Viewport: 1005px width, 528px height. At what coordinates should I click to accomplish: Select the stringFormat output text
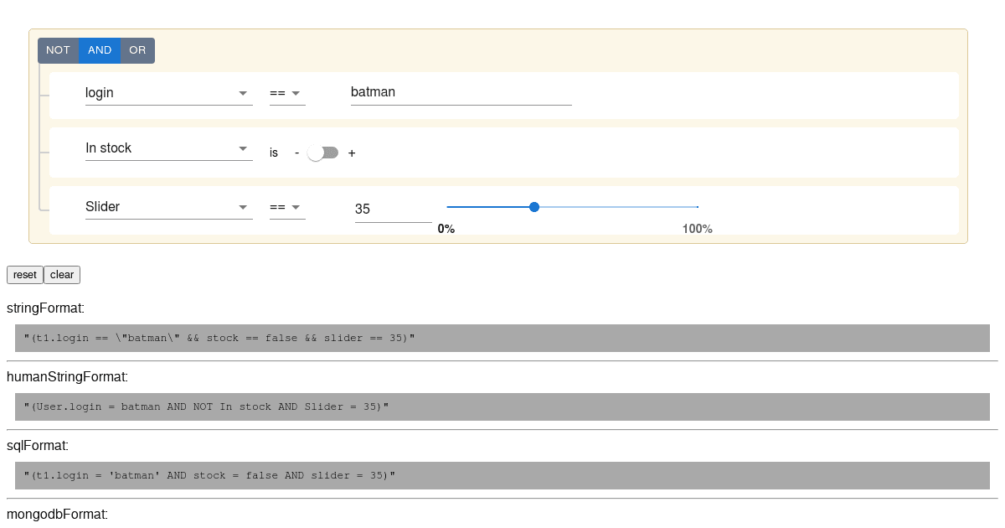coord(224,338)
